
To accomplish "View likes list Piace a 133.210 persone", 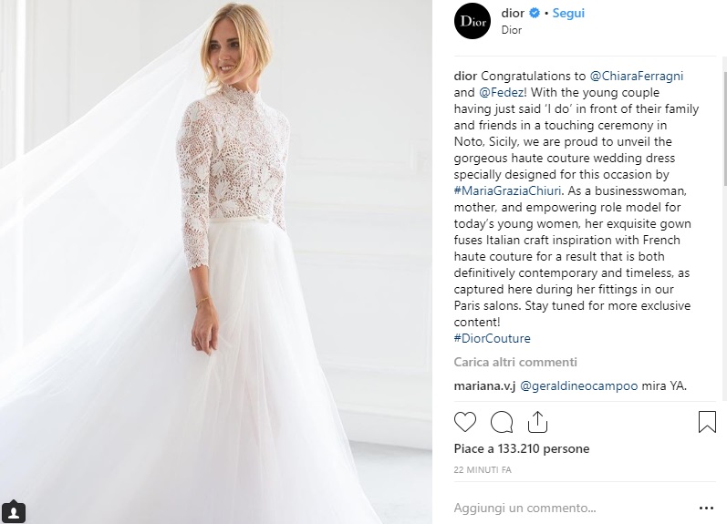I will point(522,448).
